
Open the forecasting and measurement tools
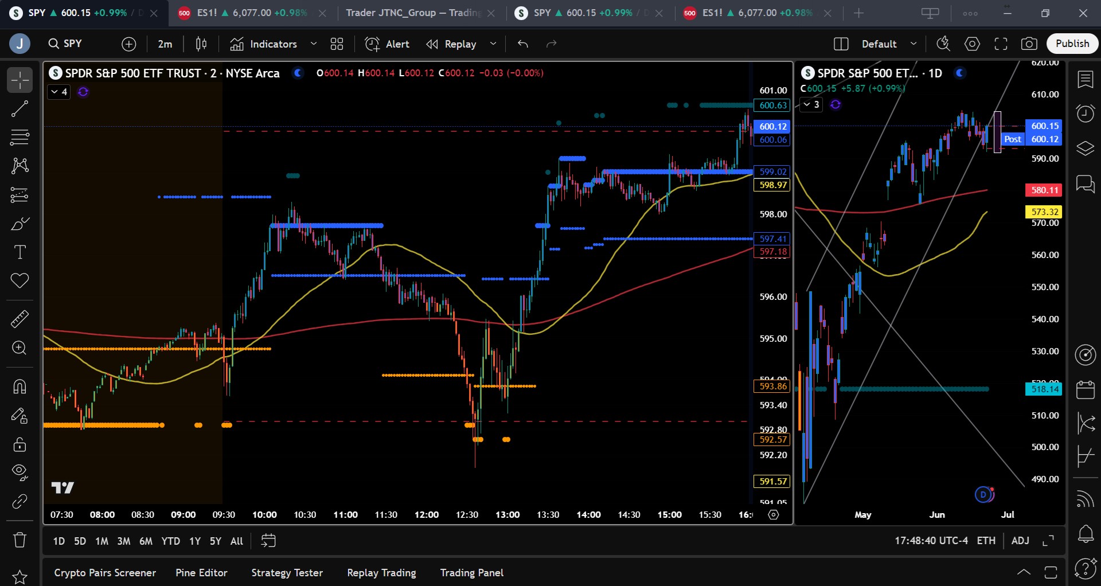pyautogui.click(x=19, y=195)
